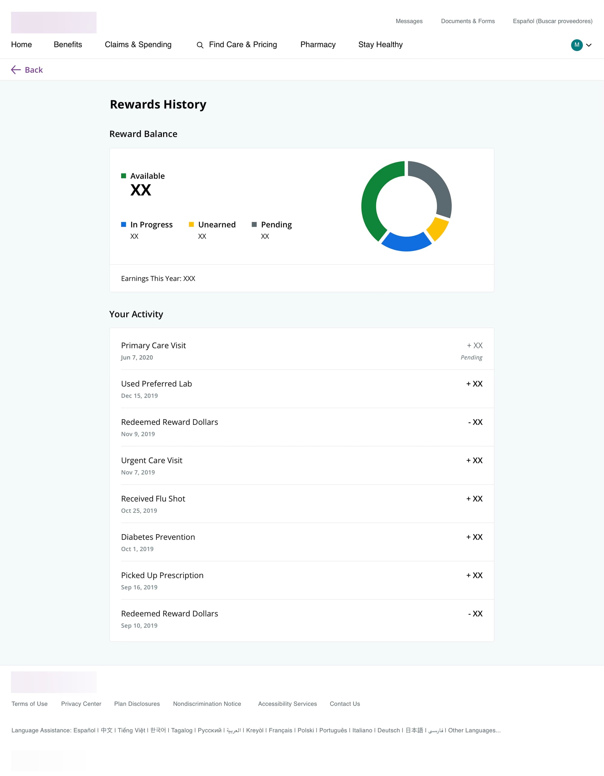Click Other Languages link in footer

coord(474,730)
